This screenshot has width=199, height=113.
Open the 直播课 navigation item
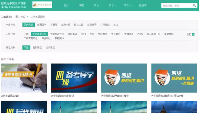click(x=143, y=5)
